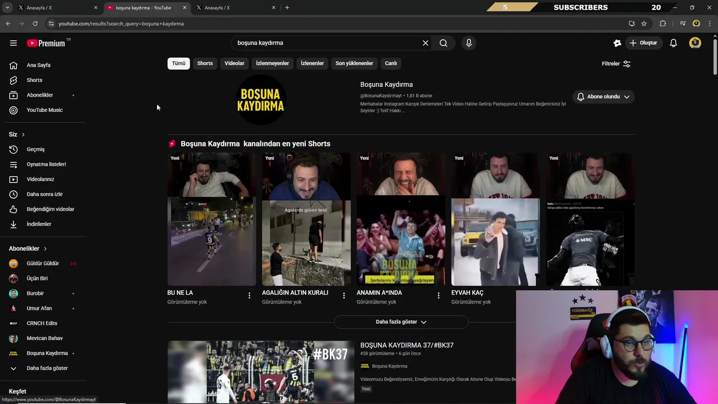
Task: Select the Tümü filter chip
Action: point(178,63)
